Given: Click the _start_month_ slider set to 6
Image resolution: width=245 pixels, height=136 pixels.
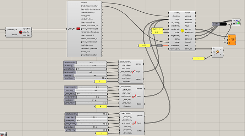Looking at the screenshot, I should pyautogui.click(x=85, y=62).
